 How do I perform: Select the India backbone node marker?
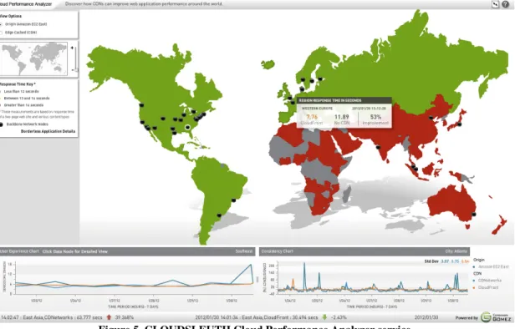tap(378, 147)
